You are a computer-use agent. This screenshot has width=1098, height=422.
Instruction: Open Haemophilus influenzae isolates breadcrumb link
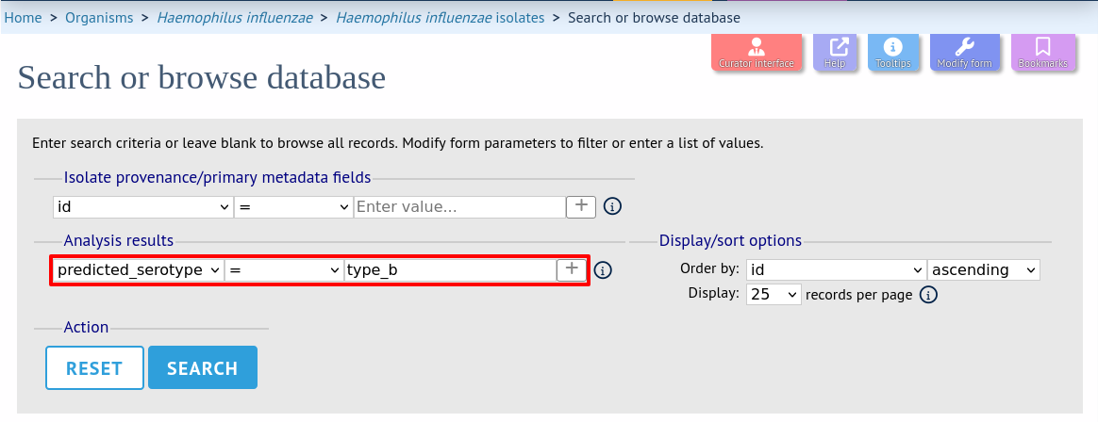[x=440, y=18]
